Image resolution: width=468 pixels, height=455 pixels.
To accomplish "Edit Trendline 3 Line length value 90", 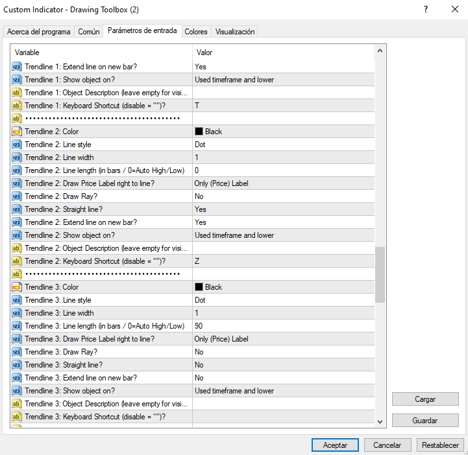I will click(x=283, y=326).
